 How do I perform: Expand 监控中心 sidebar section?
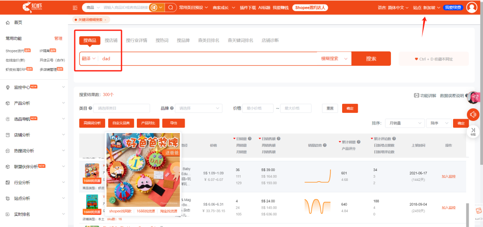[x=64, y=87]
